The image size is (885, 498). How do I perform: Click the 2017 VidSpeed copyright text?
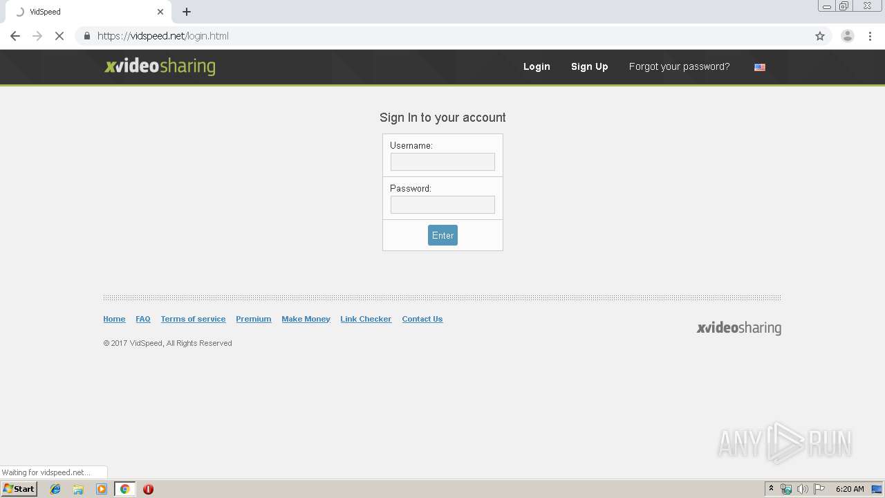point(167,343)
